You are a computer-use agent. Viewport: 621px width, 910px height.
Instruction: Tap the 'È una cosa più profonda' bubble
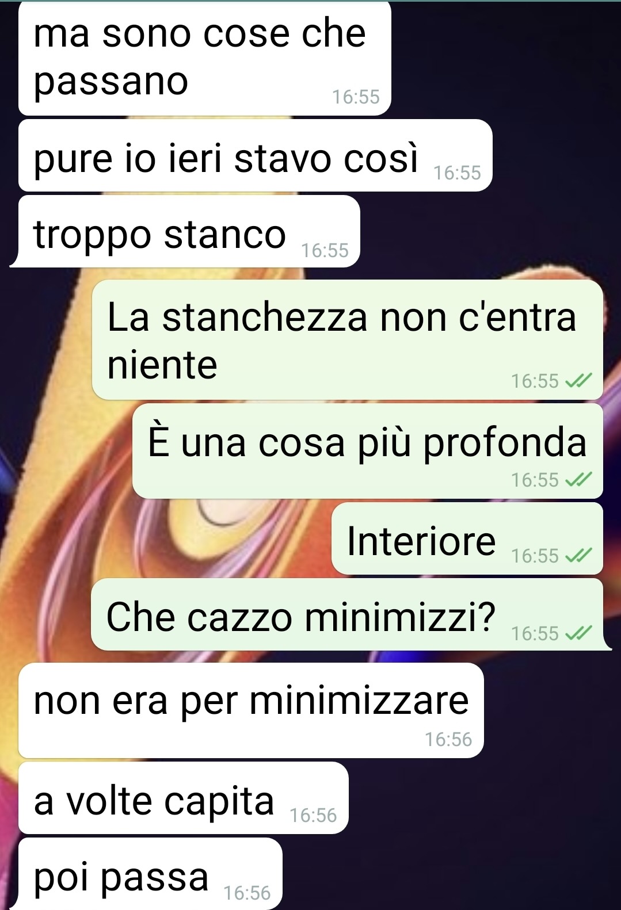368,451
